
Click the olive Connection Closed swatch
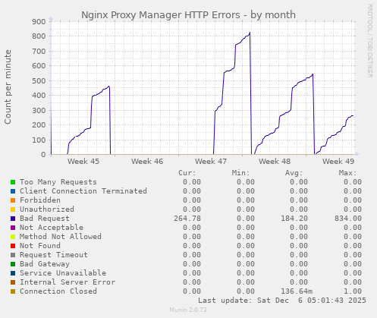pos(13,291)
